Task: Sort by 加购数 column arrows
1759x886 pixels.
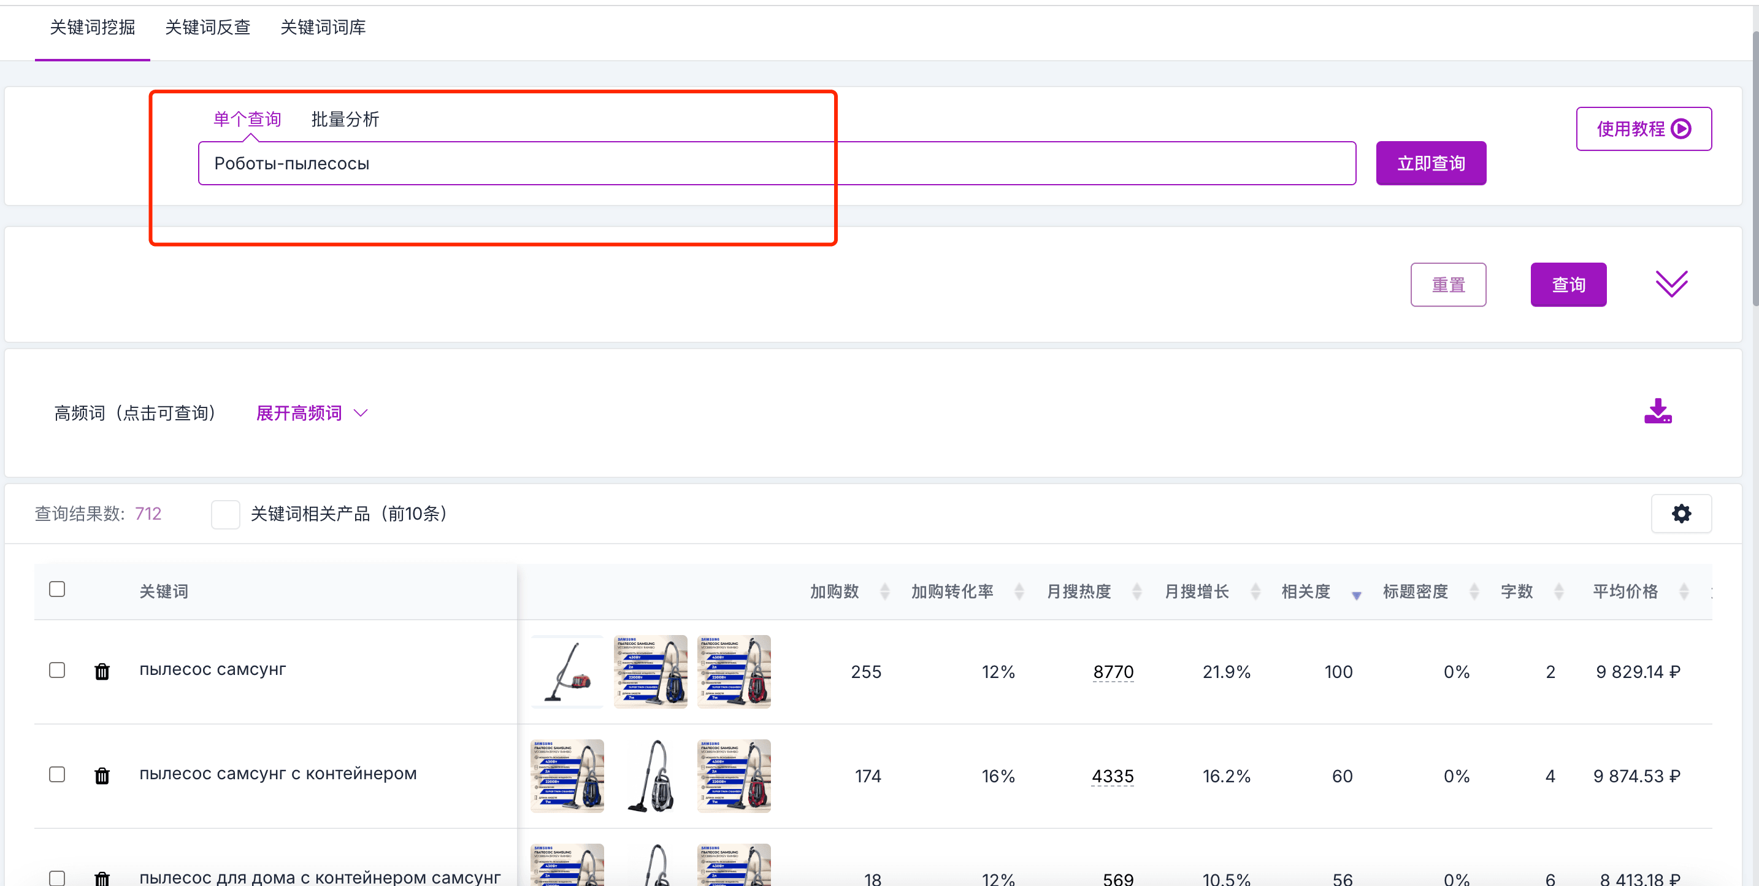Action: click(885, 591)
